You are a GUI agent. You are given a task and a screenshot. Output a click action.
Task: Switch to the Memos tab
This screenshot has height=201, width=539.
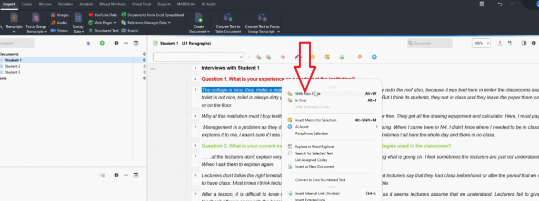(45, 4)
